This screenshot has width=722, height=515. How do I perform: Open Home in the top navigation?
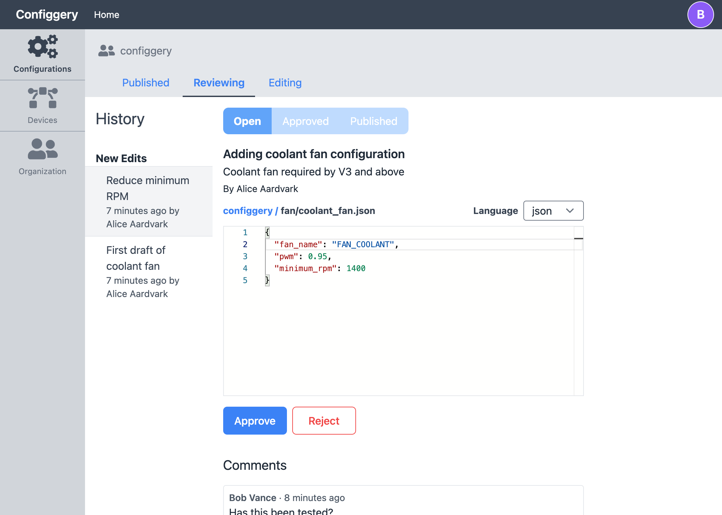107,15
